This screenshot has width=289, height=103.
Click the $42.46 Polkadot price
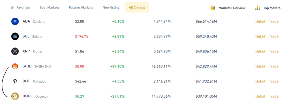click(x=80, y=81)
